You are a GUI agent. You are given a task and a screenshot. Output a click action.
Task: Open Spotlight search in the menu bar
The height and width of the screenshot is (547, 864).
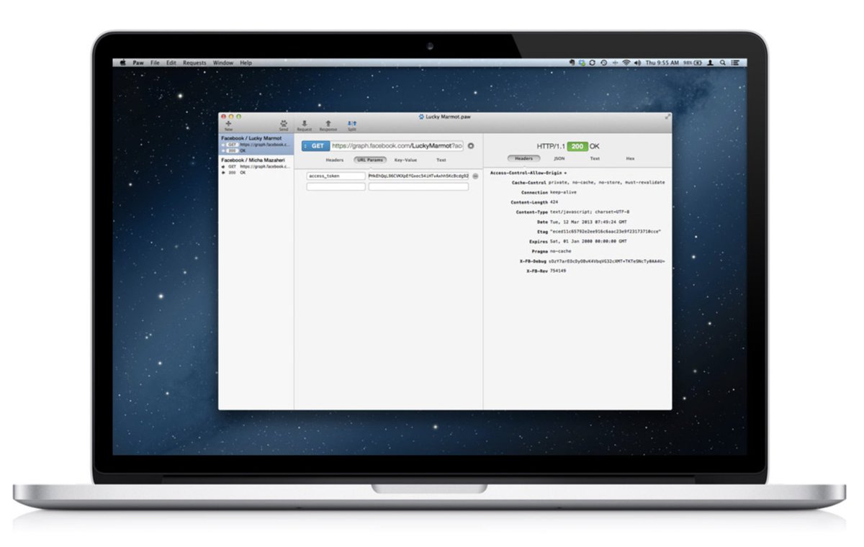[723, 63]
